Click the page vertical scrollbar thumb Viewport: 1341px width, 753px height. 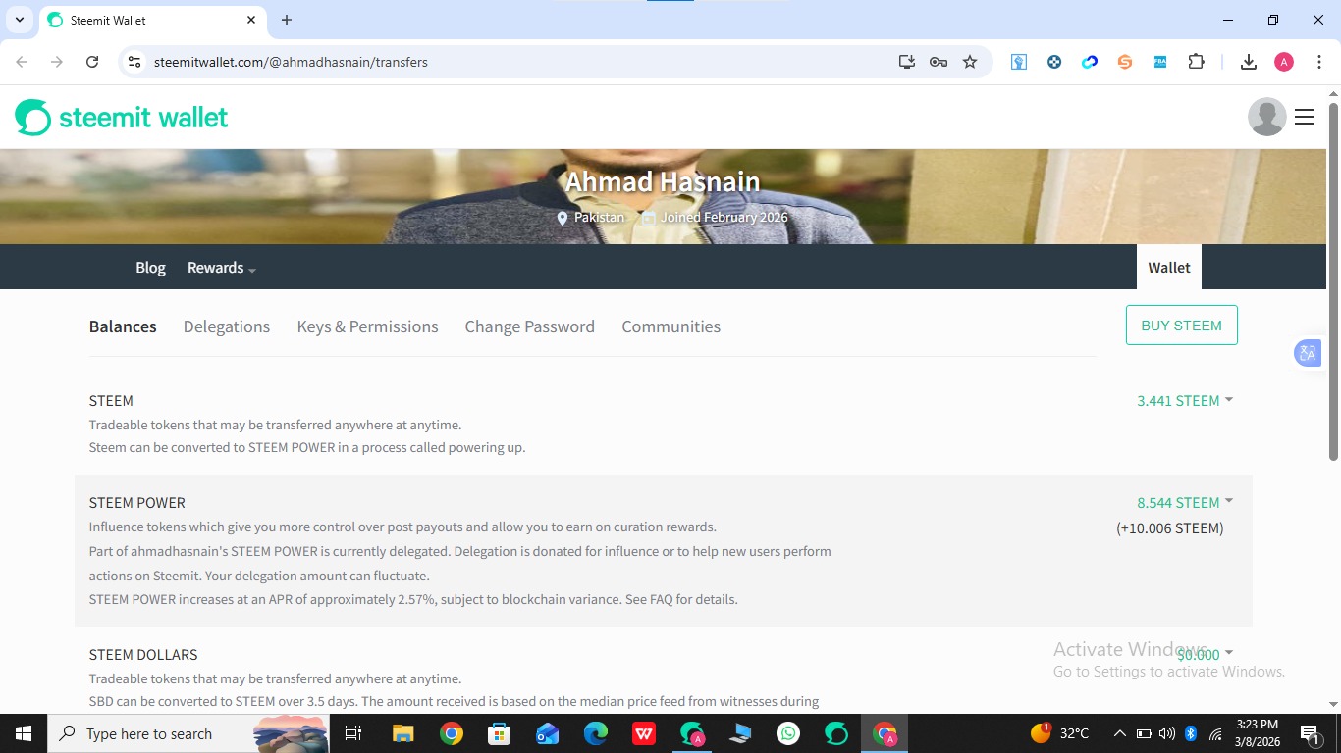click(x=1333, y=279)
